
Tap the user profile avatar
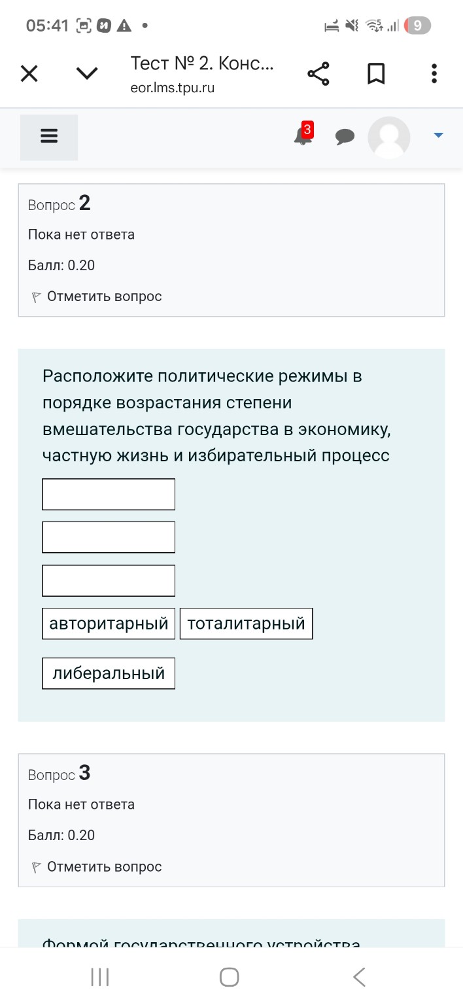pyautogui.click(x=389, y=137)
